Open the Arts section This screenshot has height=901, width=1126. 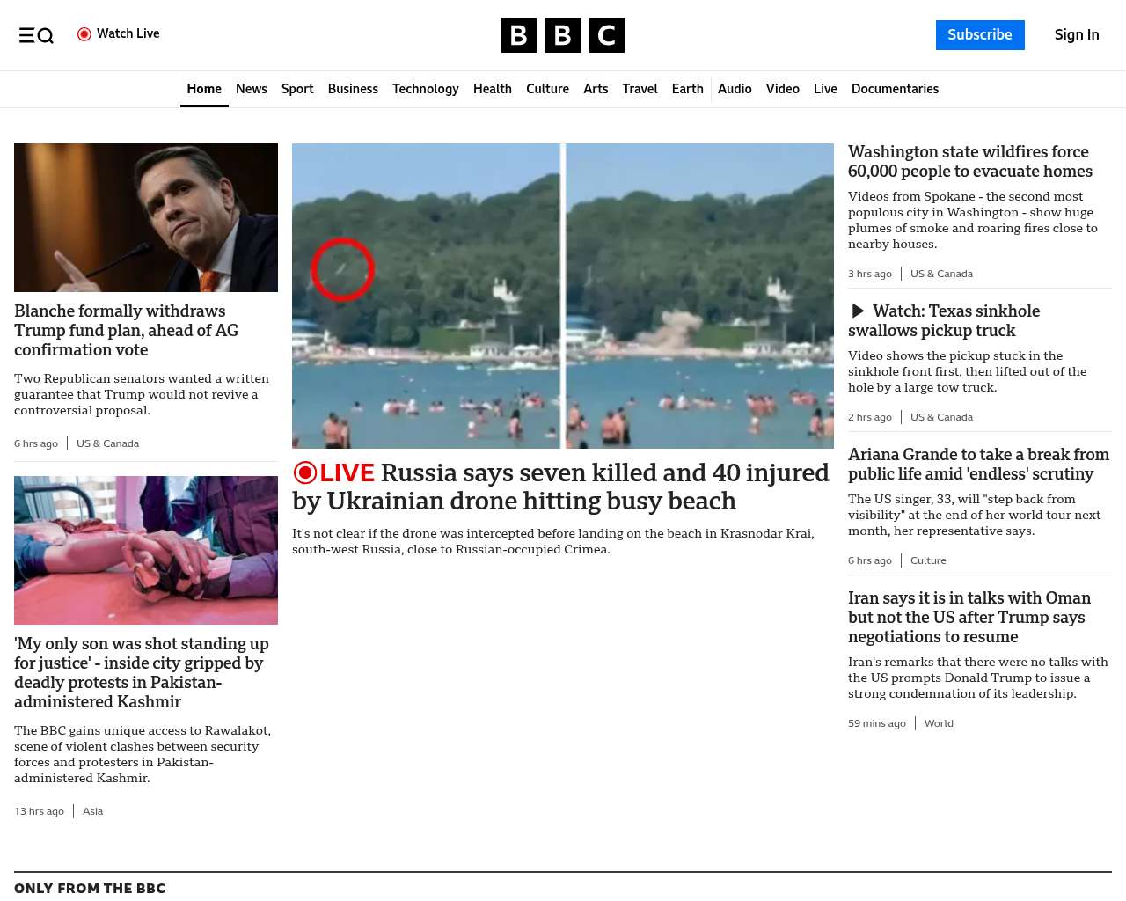point(596,89)
